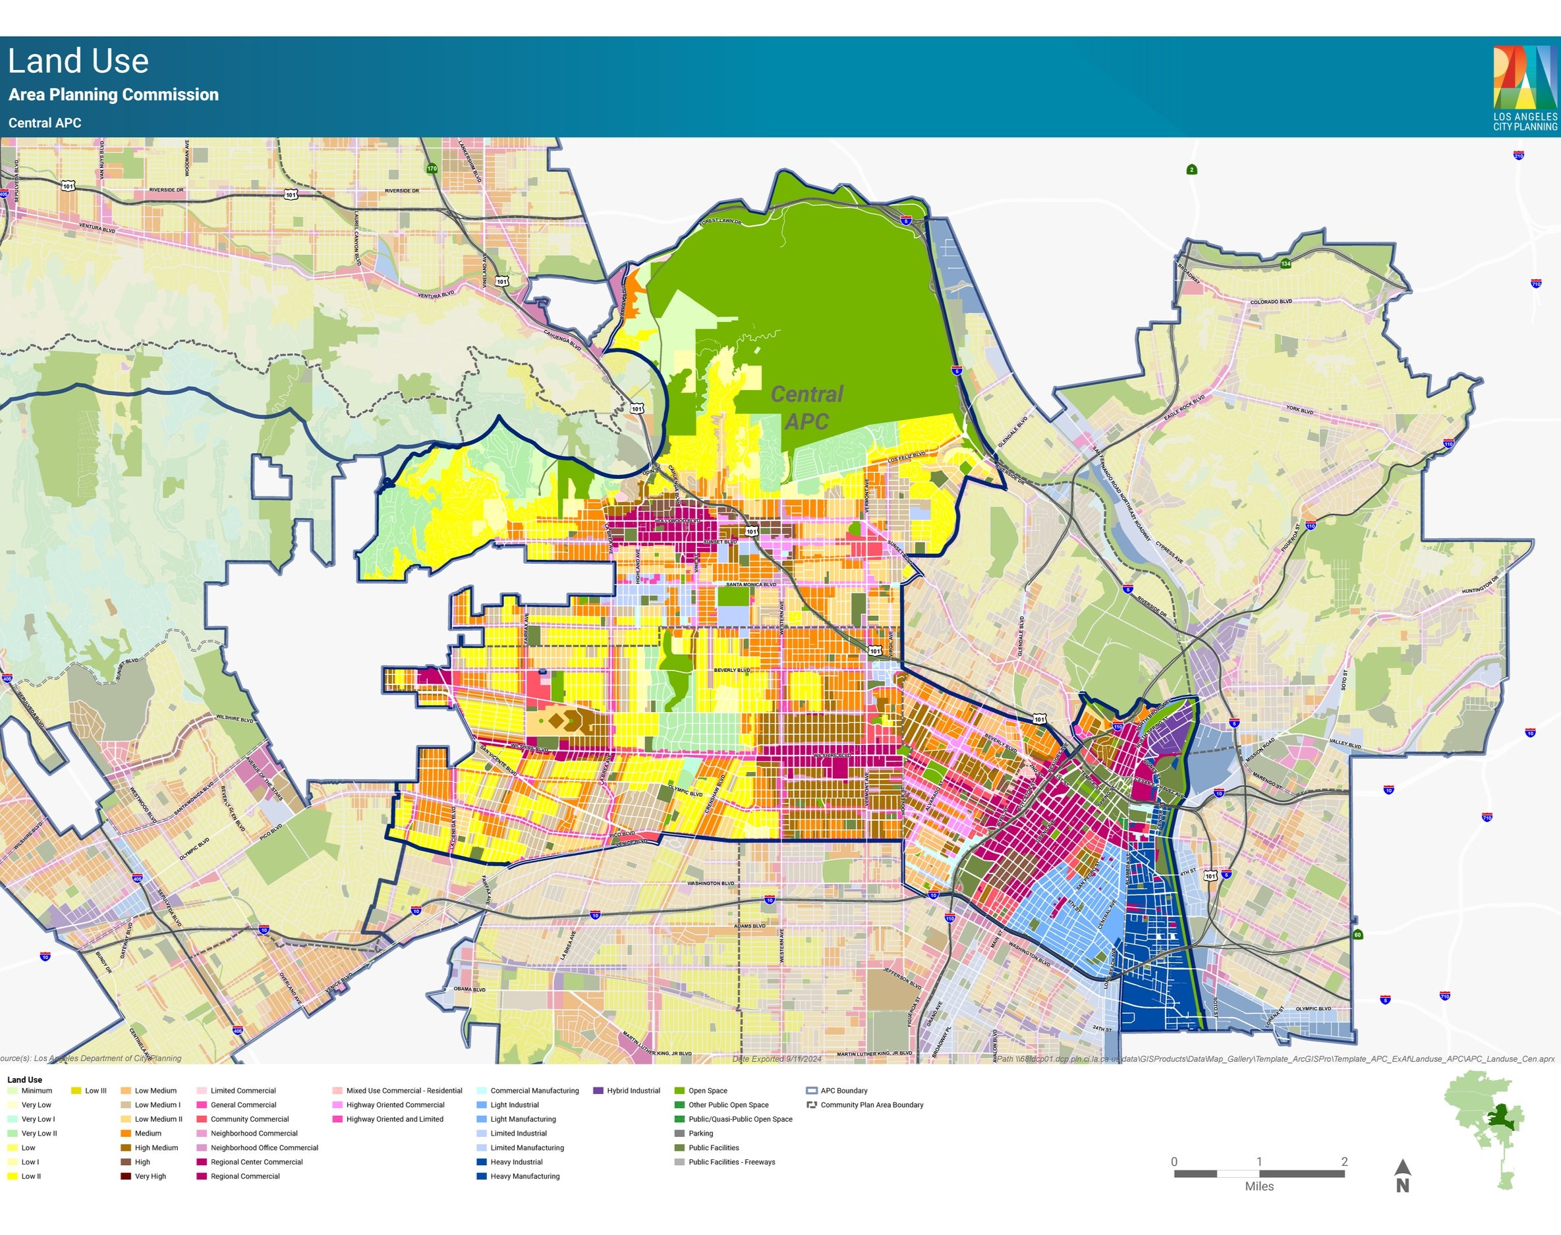Click the Parking gray swatch

pos(679,1133)
